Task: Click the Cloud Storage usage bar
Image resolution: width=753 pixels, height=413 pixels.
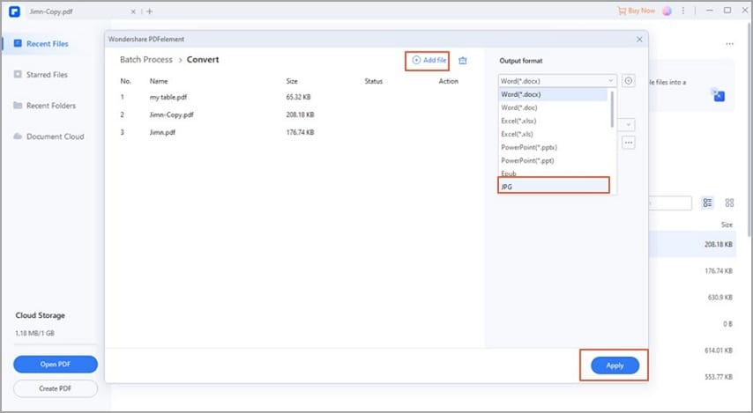Action: [56, 344]
